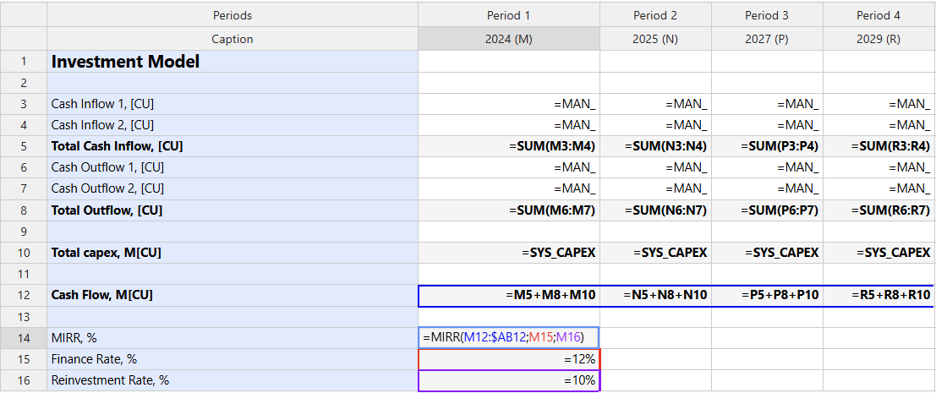Image resolution: width=936 pixels, height=393 pixels.
Task: Click the MIRR formula input cell
Action: 509,337
